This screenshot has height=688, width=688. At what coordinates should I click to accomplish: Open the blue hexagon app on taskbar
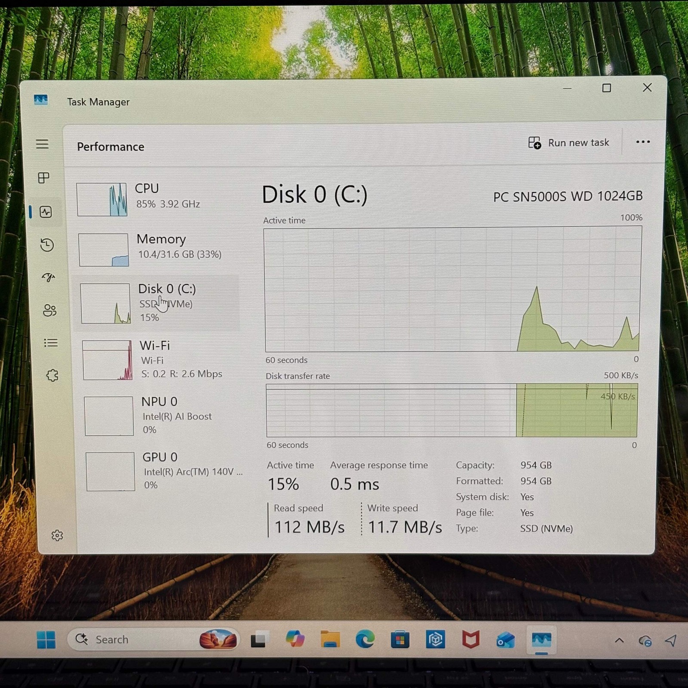435,639
